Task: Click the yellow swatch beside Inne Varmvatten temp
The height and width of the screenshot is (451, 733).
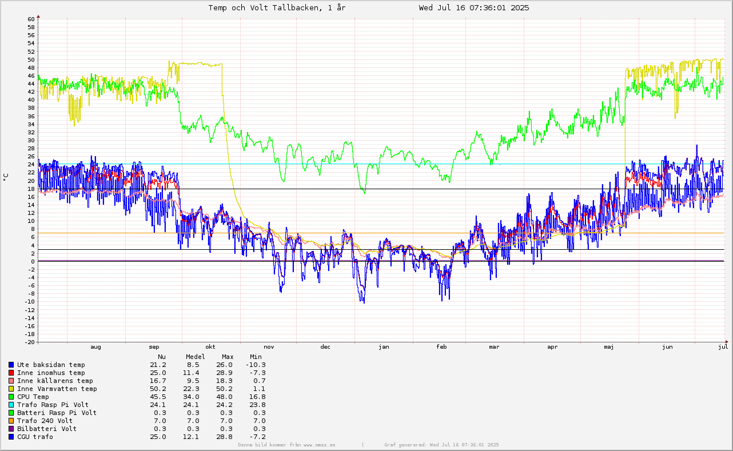Action: [11, 389]
